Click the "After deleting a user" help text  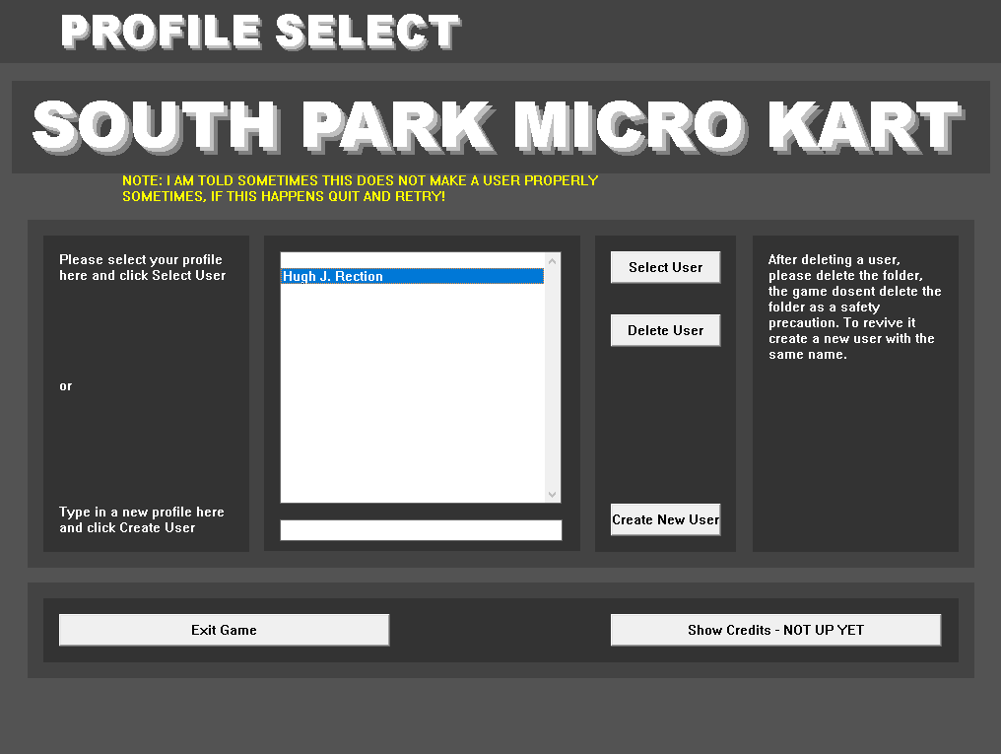pos(854,307)
